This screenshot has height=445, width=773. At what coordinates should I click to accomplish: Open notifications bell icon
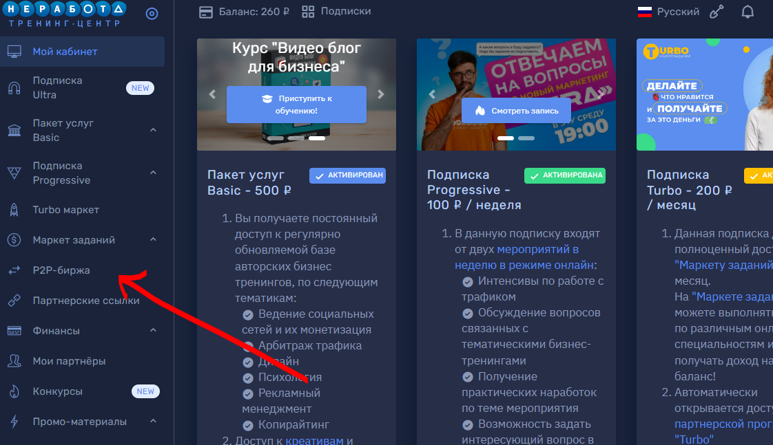coord(748,12)
